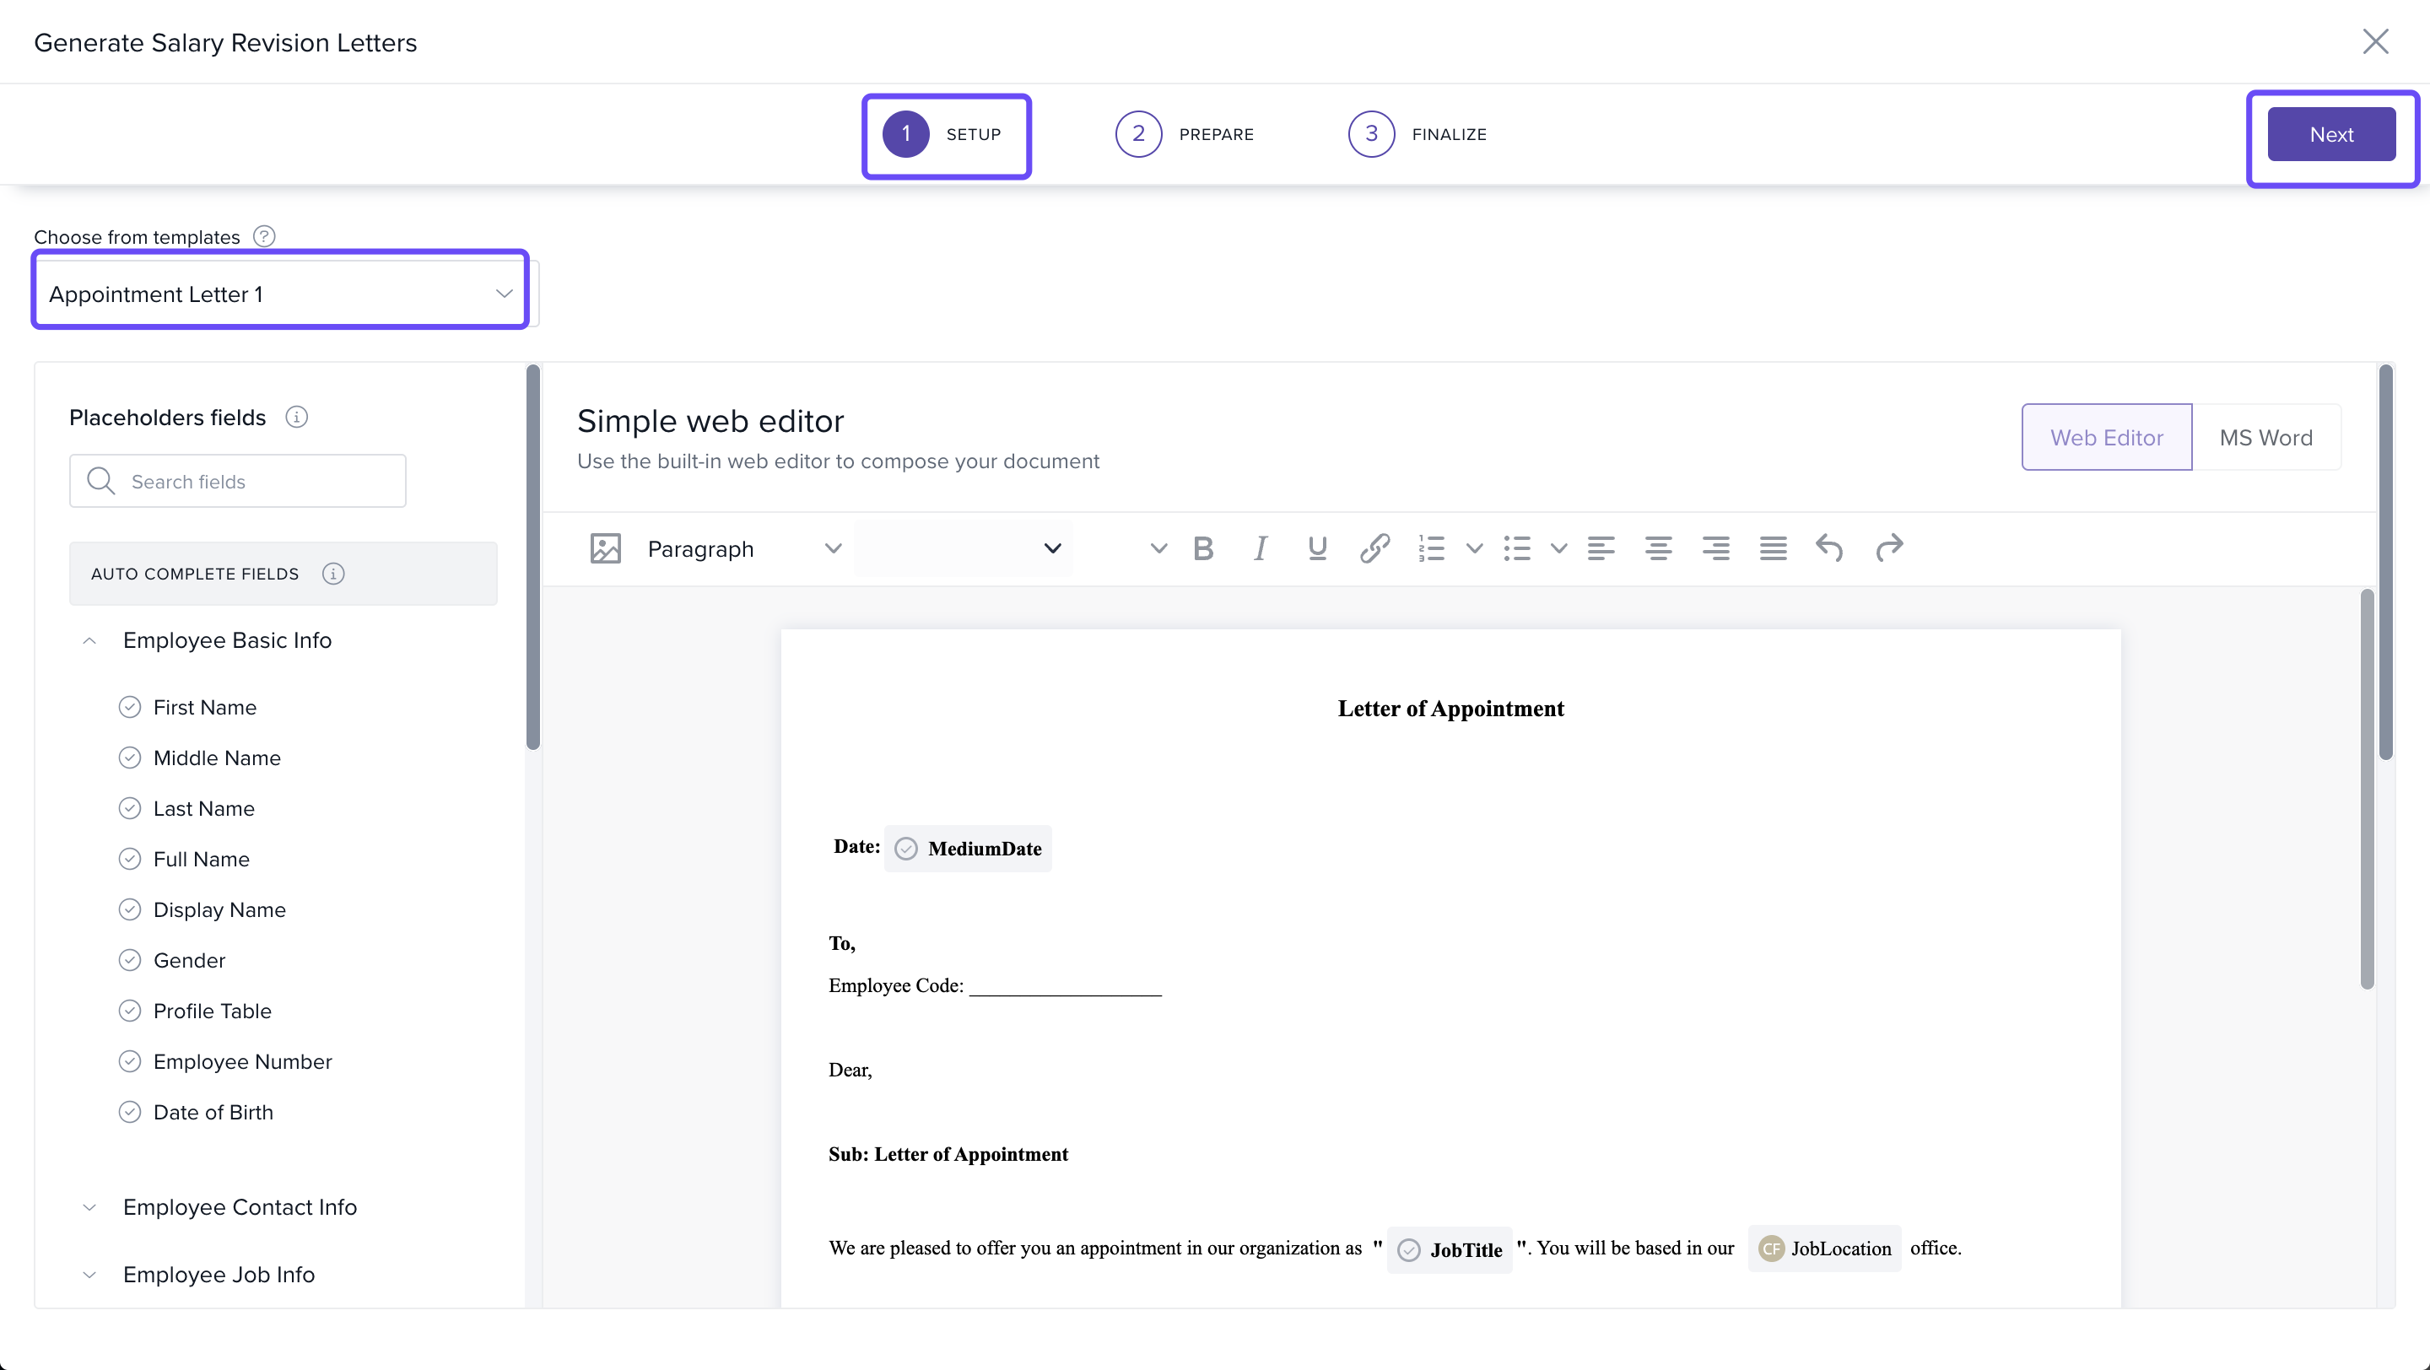Click the undo arrow icon

(1828, 547)
